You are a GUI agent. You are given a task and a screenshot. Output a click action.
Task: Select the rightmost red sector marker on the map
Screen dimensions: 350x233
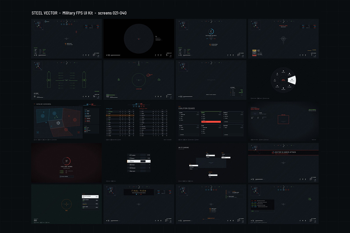tap(74, 119)
